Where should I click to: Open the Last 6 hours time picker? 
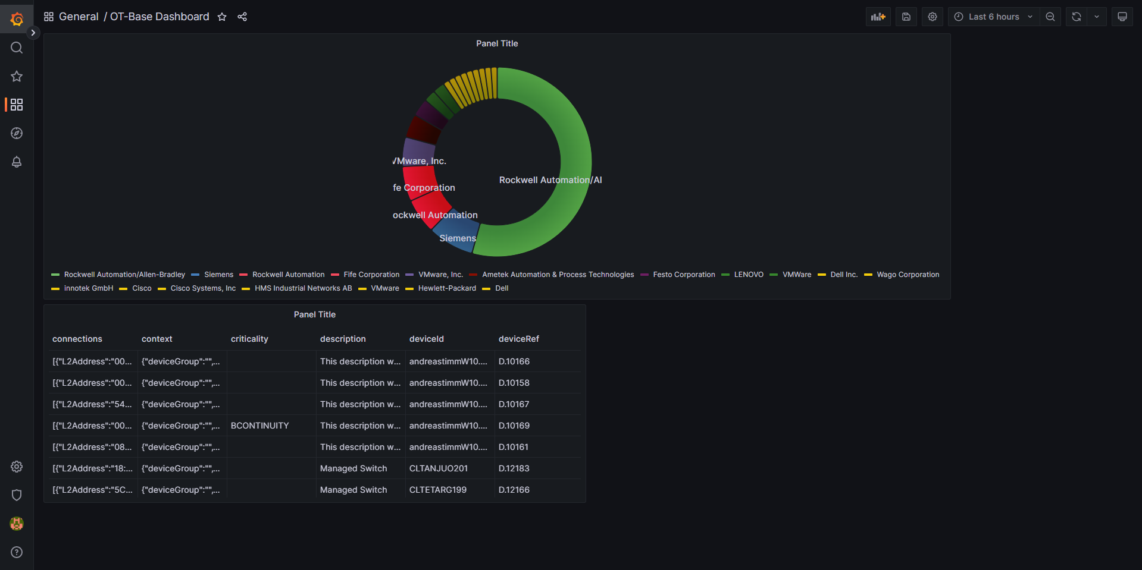(x=994, y=17)
